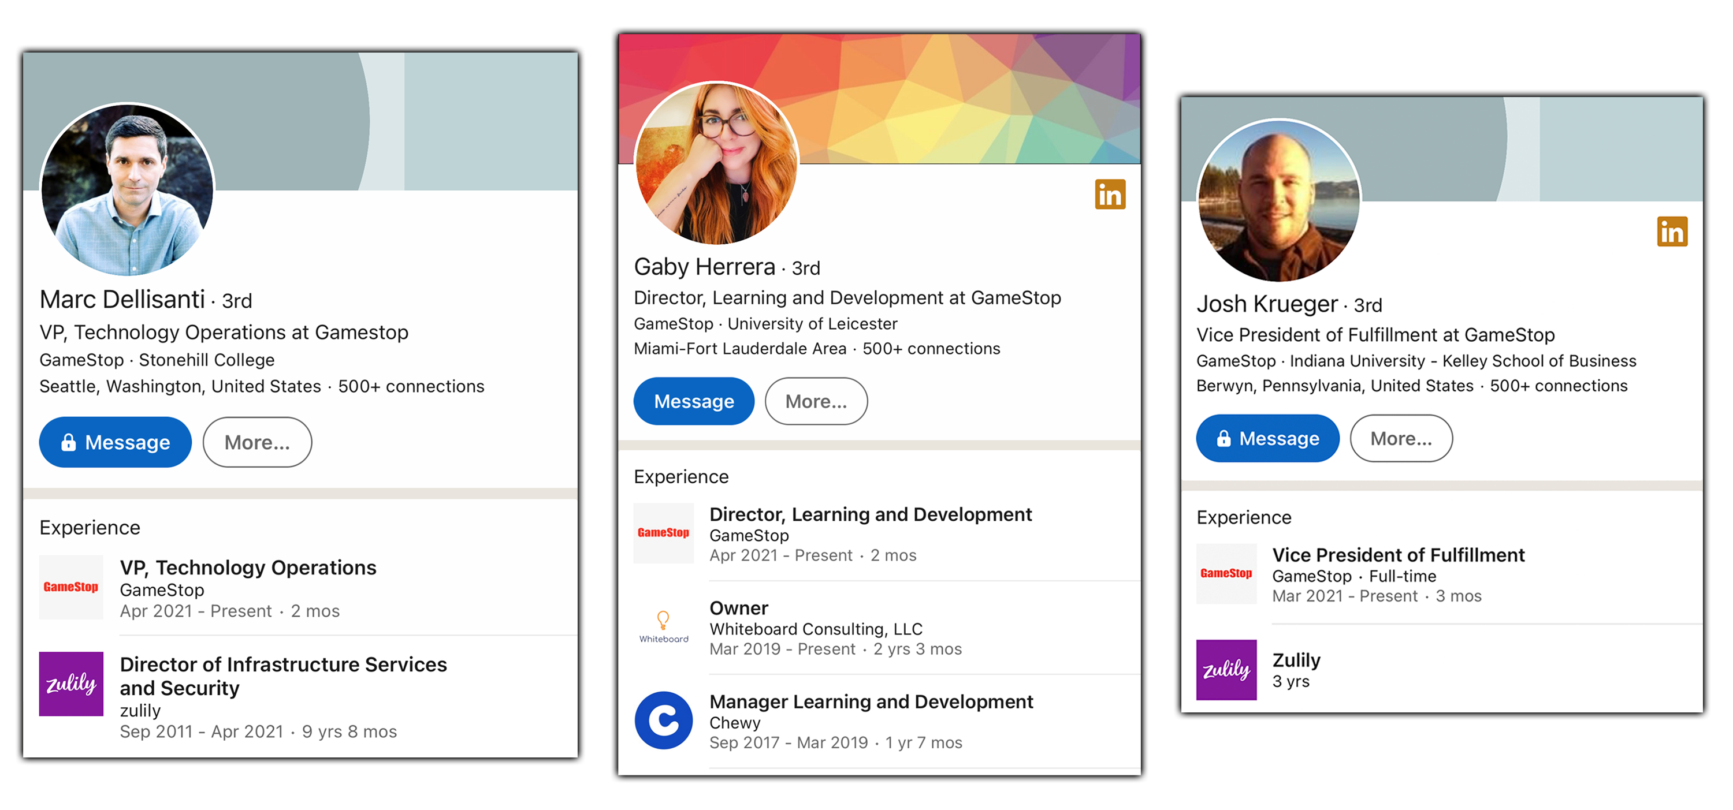Click the Zulily logo in Josh's experience
The height and width of the screenshot is (810, 1733).
pos(1226,670)
